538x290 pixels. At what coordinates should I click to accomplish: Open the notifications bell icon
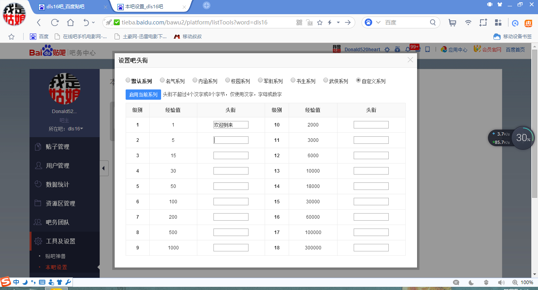[x=408, y=50]
